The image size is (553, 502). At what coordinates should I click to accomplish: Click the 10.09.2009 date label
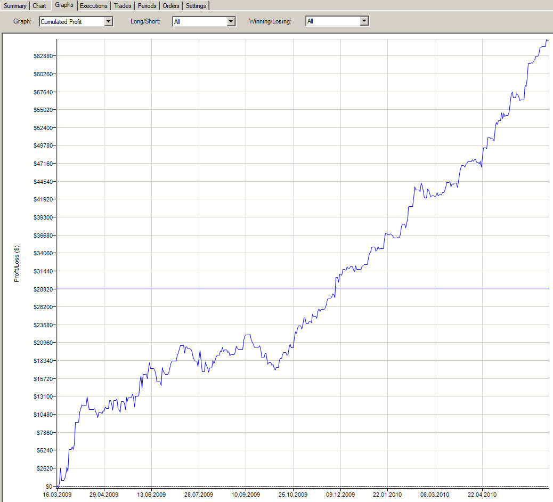(246, 495)
